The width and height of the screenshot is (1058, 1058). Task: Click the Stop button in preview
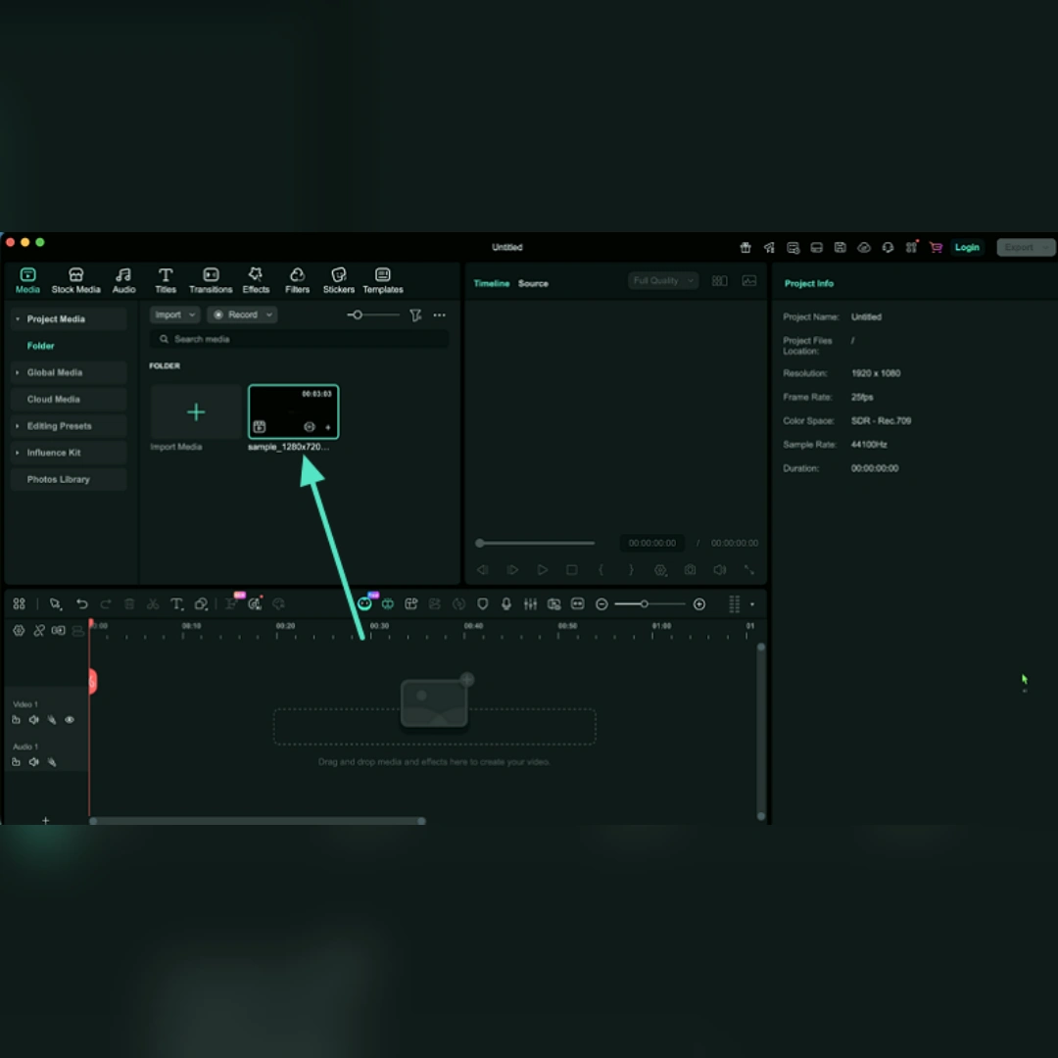coord(571,570)
